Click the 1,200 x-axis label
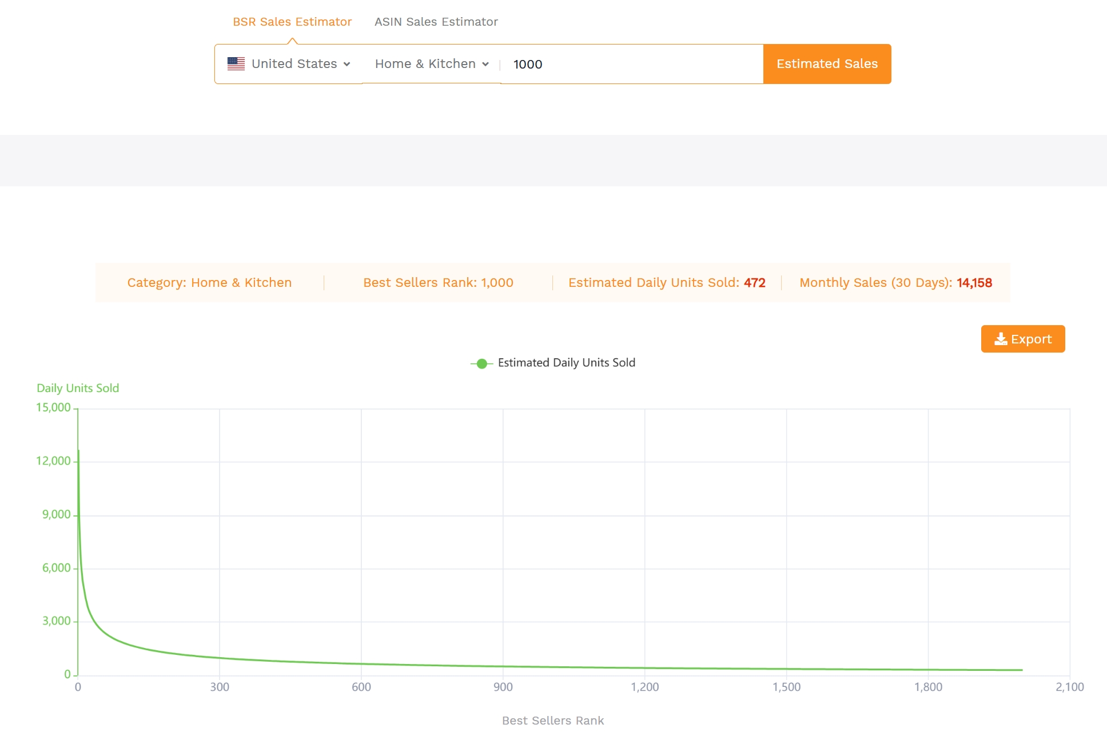The width and height of the screenshot is (1107, 744). tap(645, 687)
